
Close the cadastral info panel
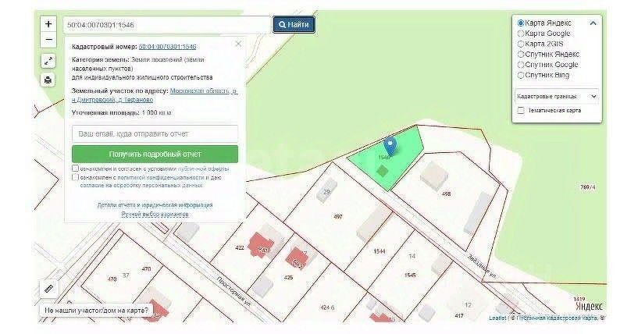point(238,44)
